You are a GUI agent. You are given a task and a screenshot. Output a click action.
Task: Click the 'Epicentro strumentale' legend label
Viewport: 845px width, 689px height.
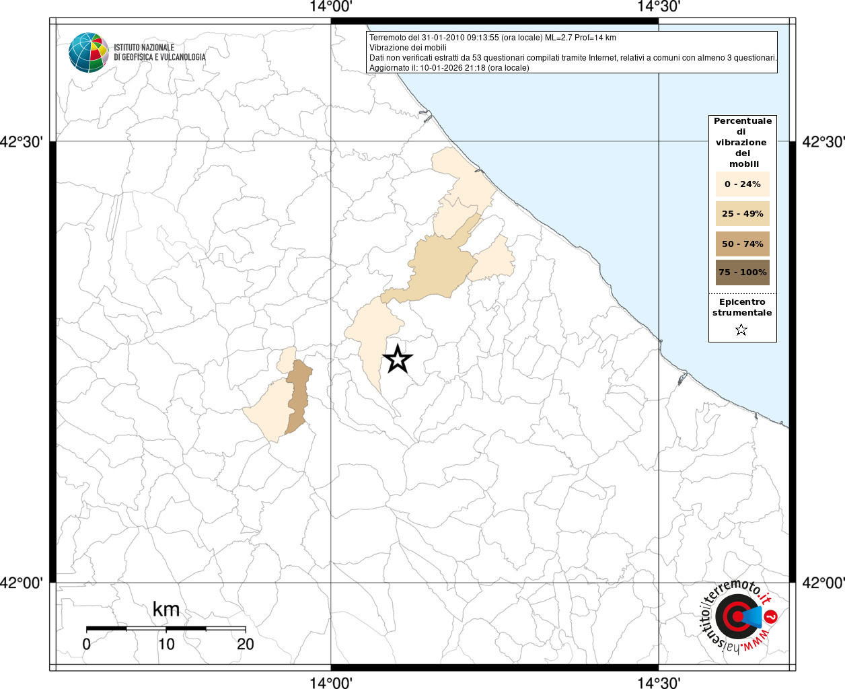[742, 307]
